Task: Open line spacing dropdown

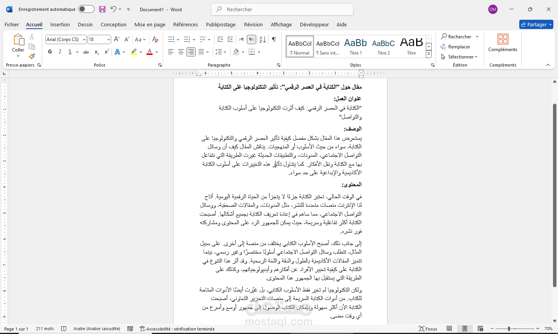Action: click(220, 52)
